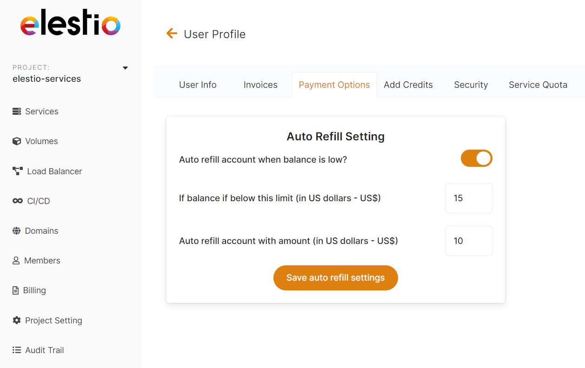Go back using the orange arrow
Image resolution: width=585 pixels, height=368 pixels.
(x=172, y=33)
